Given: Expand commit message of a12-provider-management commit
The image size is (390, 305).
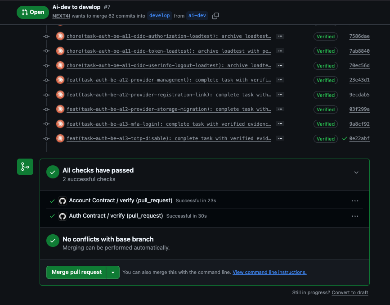Looking at the screenshot, I should pyautogui.click(x=280, y=80).
